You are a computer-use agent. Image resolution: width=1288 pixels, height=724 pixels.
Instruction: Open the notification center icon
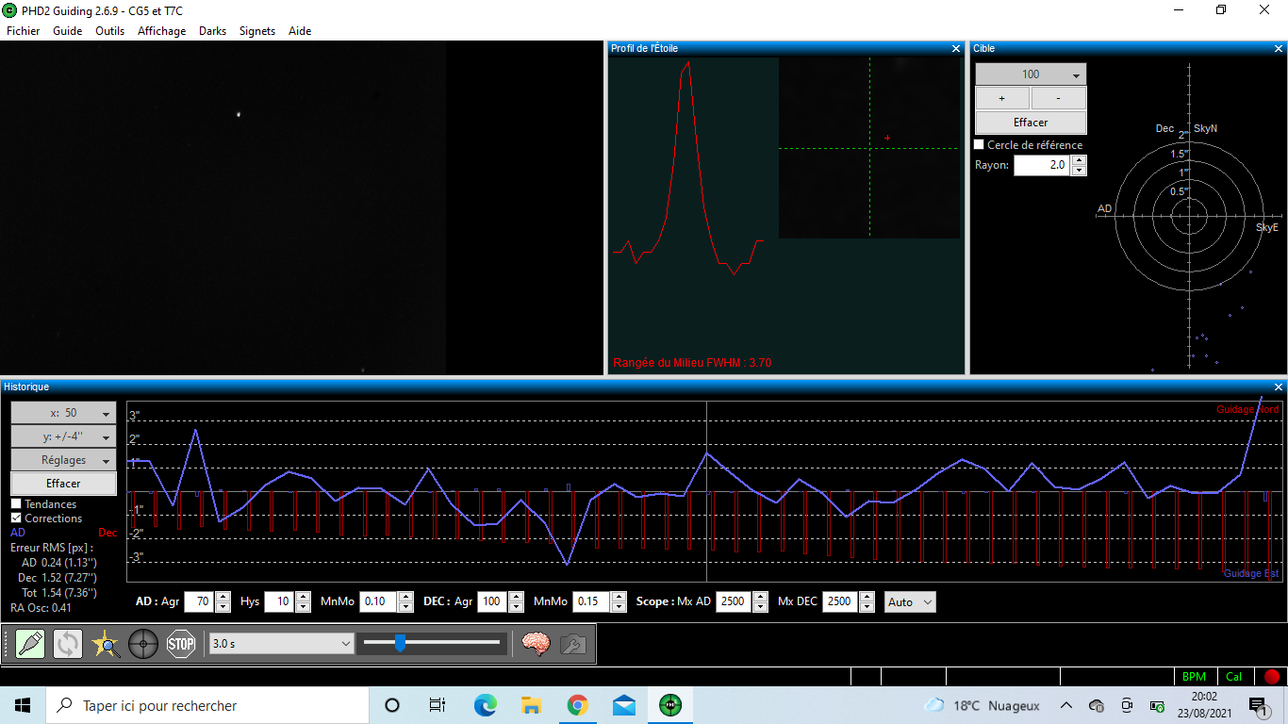point(1257,705)
